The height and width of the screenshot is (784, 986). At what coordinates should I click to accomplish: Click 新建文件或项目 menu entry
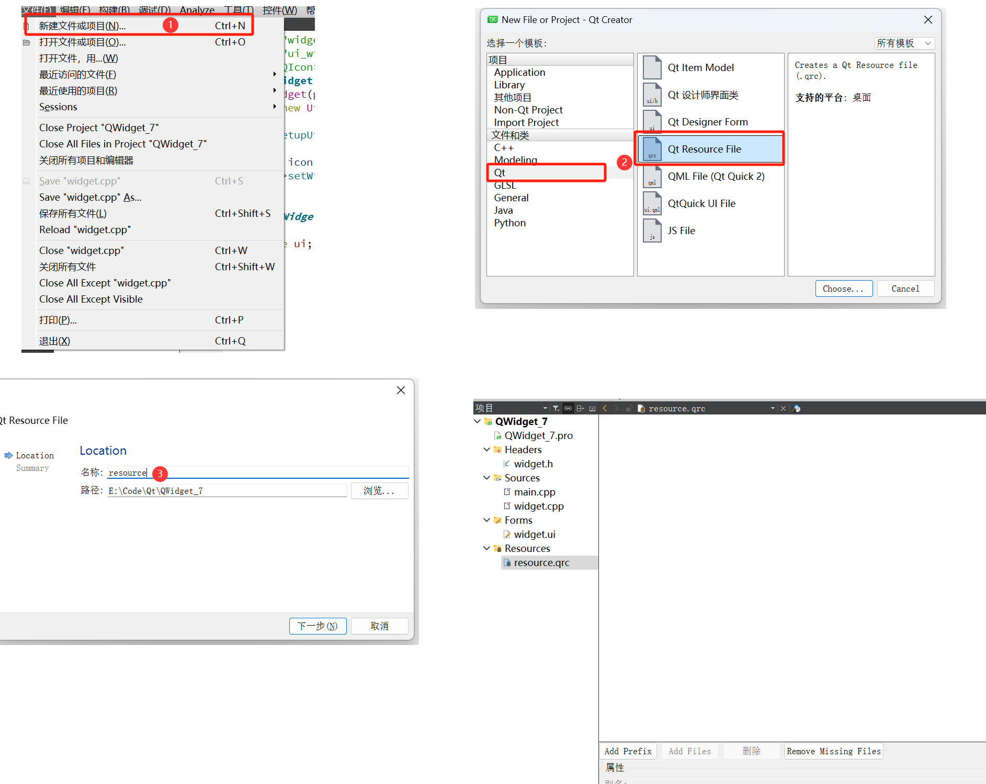point(153,26)
